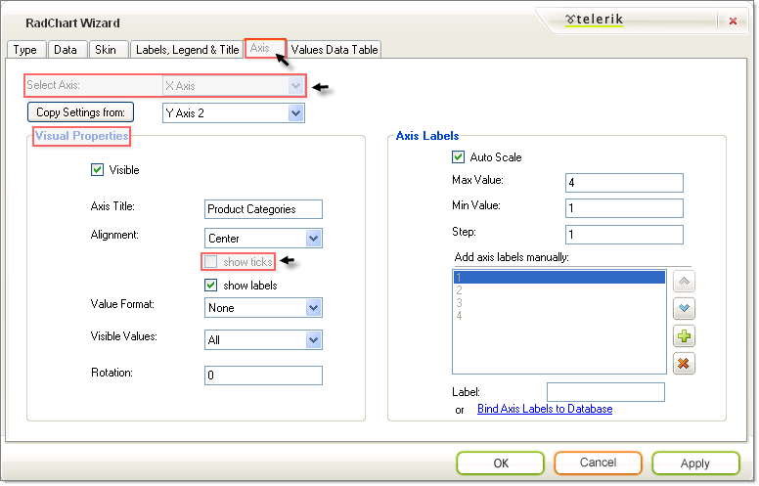Focus the Rotation input field
Viewport: 759px width, 486px height.
pyautogui.click(x=263, y=376)
